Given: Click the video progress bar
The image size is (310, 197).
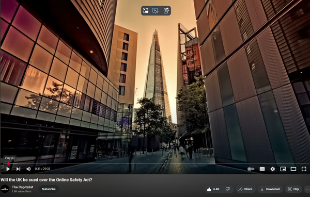Looking at the screenshot, I should [x=155, y=163].
